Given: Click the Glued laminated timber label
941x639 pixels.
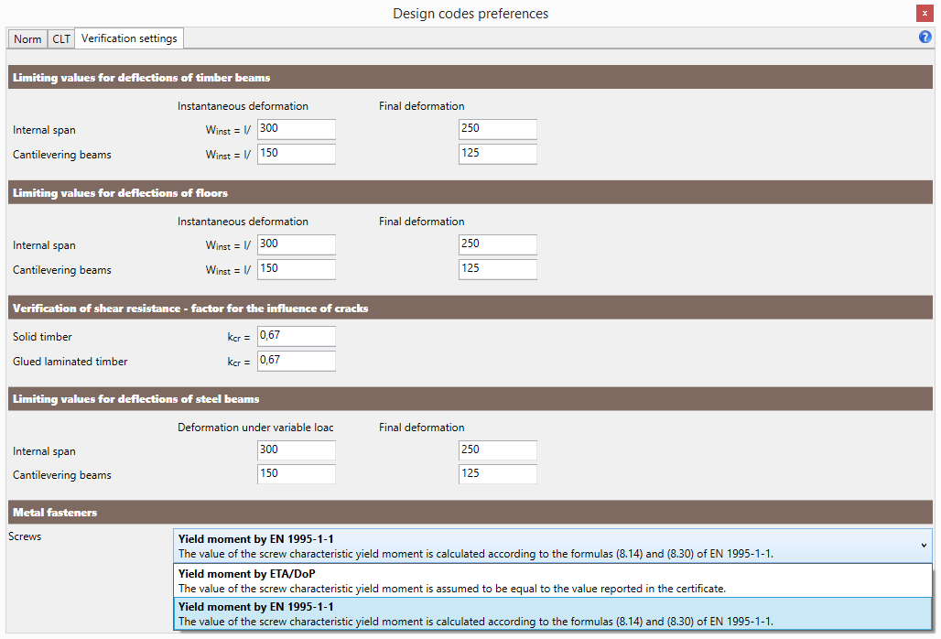Looking at the screenshot, I should [70, 362].
